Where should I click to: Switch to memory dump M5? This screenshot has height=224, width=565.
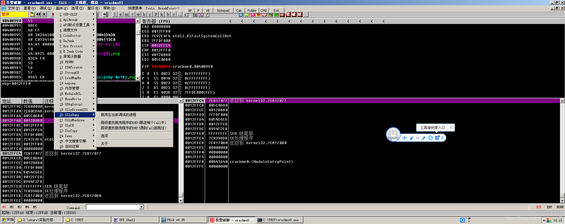click(x=35, y=207)
